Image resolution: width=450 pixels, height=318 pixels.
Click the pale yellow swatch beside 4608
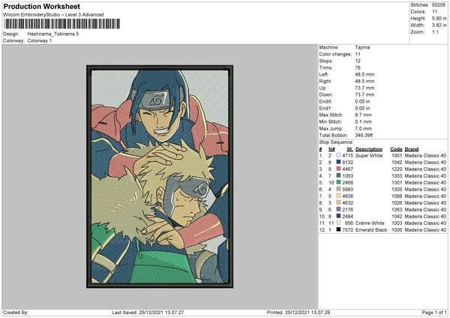pos(338,196)
